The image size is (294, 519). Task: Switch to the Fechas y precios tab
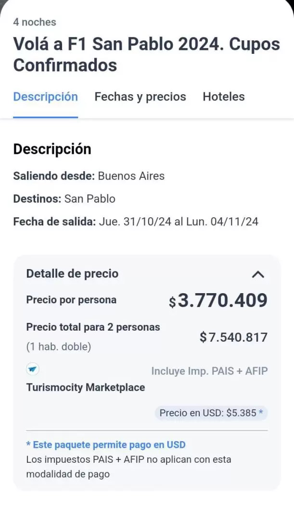(141, 97)
